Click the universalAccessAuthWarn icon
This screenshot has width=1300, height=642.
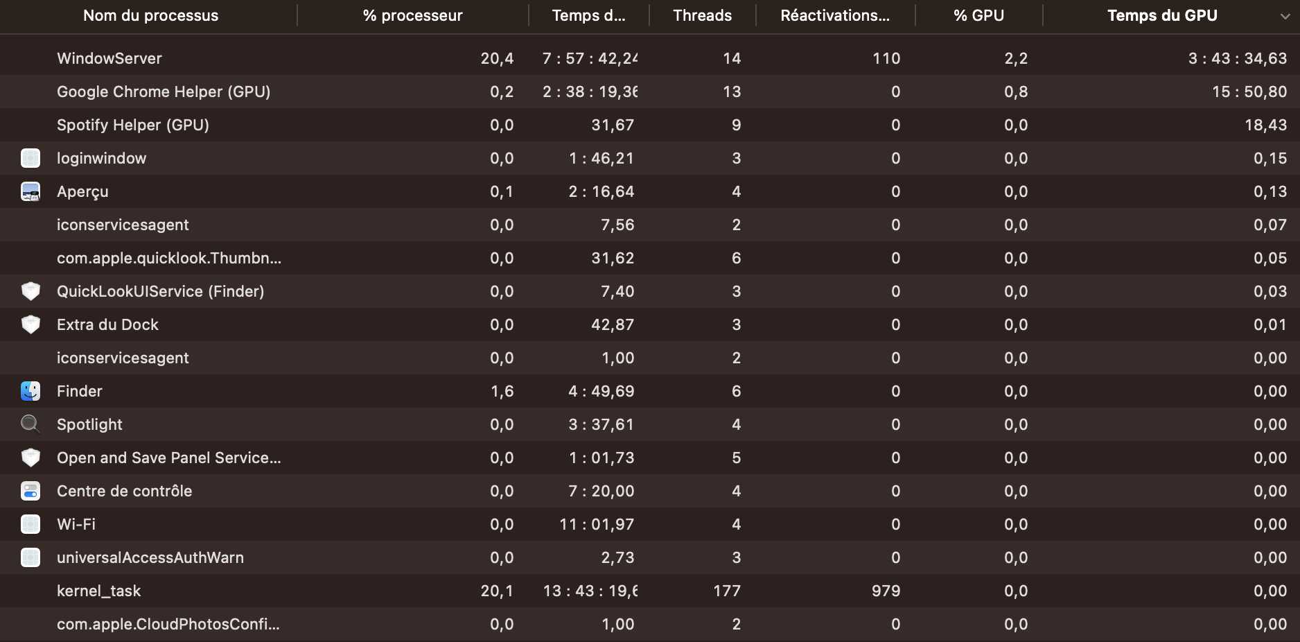click(30, 557)
